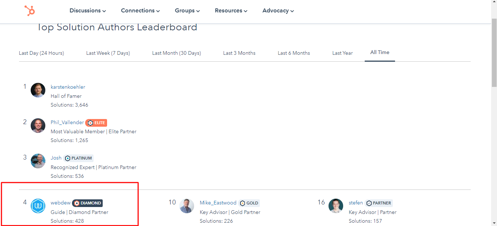The width and height of the screenshot is (497, 226).
Task: Click the Elite partner badge
Action: [x=96, y=123]
